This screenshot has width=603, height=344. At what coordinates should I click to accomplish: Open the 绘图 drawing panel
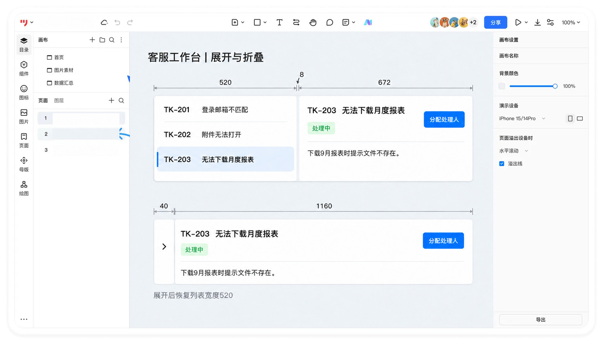[24, 188]
